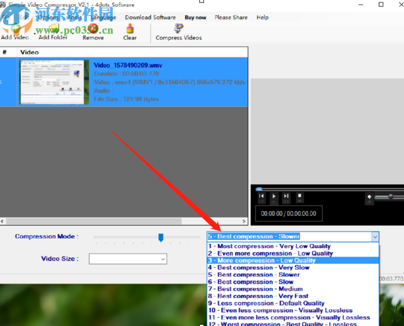The width and height of the screenshot is (404, 326).
Task: Select '11 - Even more less compression' option
Action: click(293, 317)
